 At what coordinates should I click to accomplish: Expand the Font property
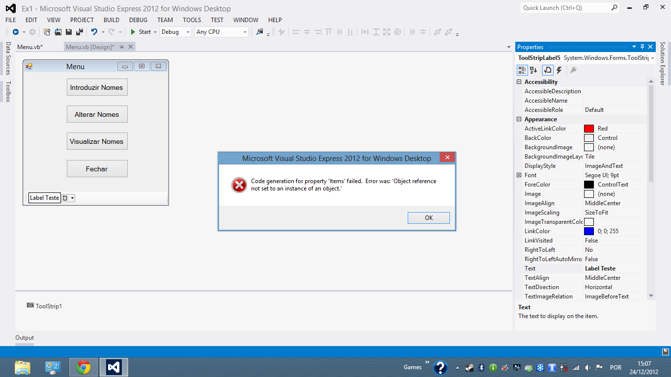[519, 175]
